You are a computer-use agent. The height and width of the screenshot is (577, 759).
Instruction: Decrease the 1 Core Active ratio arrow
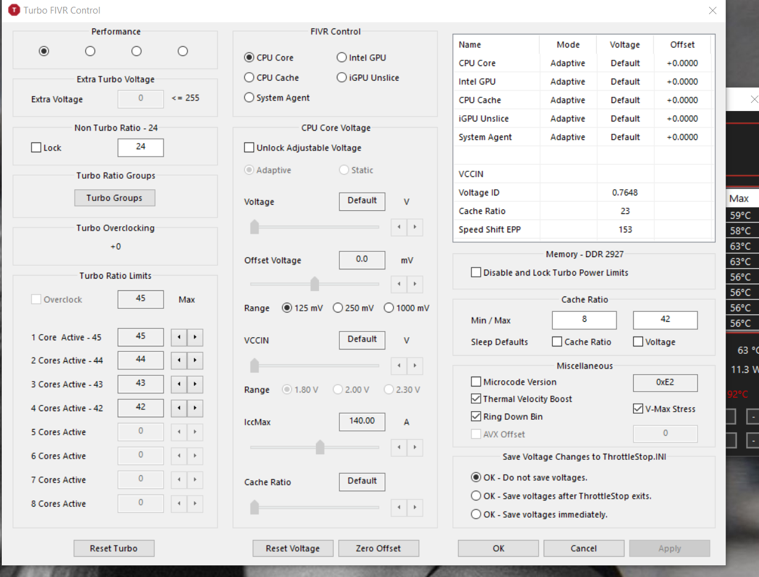click(179, 337)
